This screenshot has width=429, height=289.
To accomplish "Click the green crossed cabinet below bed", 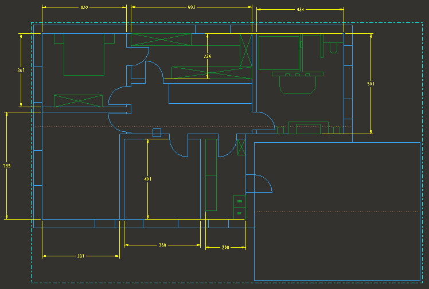I will [78, 101].
